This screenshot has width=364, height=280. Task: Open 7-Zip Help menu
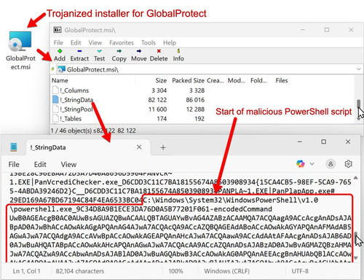click(170, 43)
